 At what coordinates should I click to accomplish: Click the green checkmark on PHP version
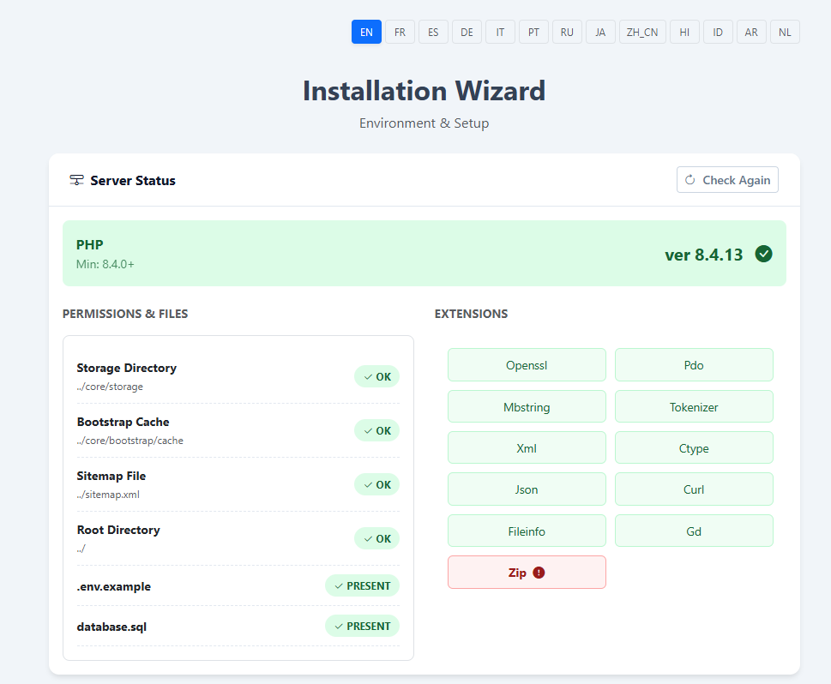coord(763,254)
